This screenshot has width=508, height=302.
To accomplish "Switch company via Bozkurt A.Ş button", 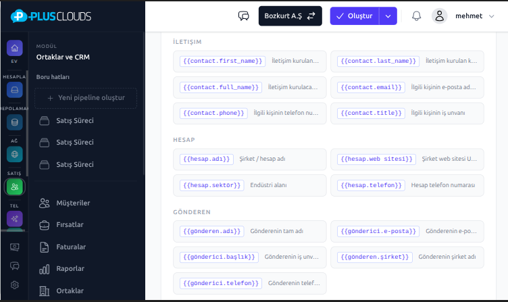I will [x=290, y=16].
